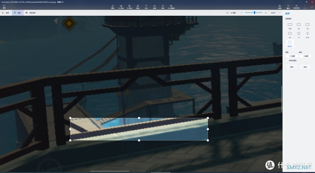Toggle 3D view (3D 视图)

pos(231,13)
